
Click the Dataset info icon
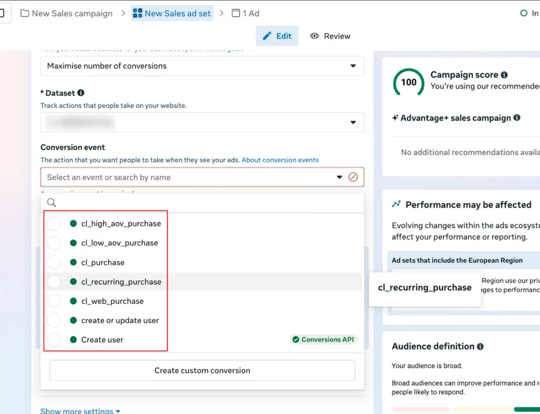(81, 93)
